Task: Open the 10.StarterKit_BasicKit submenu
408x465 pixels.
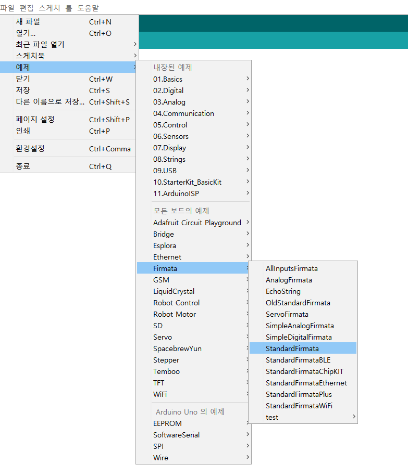Action: pos(193,182)
